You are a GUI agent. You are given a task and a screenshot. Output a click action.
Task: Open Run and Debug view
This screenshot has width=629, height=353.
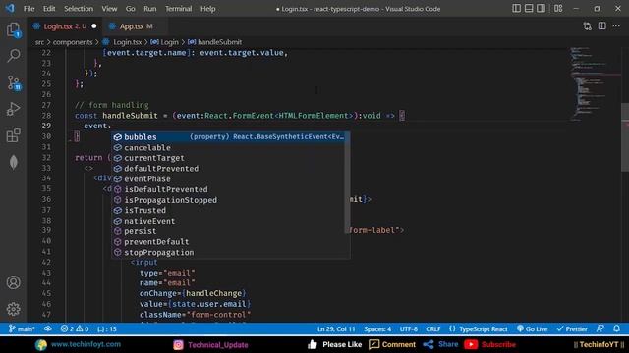coord(13,109)
